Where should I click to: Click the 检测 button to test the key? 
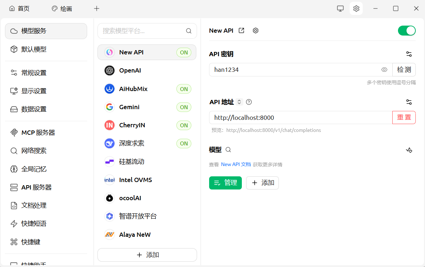tap(404, 70)
